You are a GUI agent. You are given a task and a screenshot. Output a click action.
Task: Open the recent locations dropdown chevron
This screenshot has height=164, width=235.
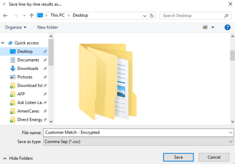point(24,15)
